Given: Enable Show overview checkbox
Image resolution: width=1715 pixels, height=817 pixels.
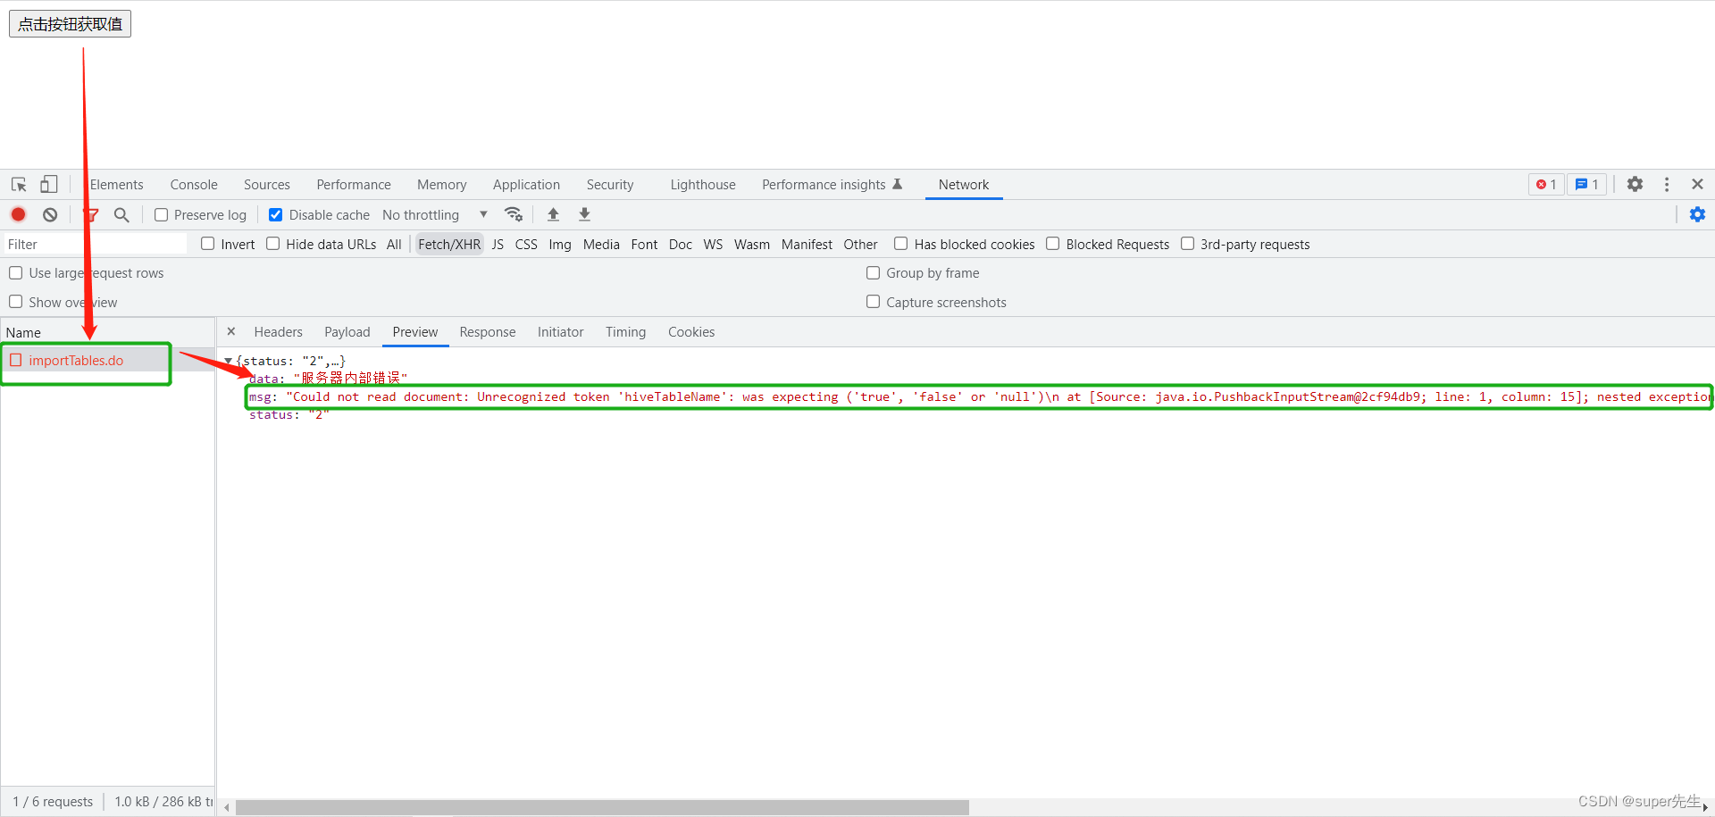Looking at the screenshot, I should tap(15, 302).
